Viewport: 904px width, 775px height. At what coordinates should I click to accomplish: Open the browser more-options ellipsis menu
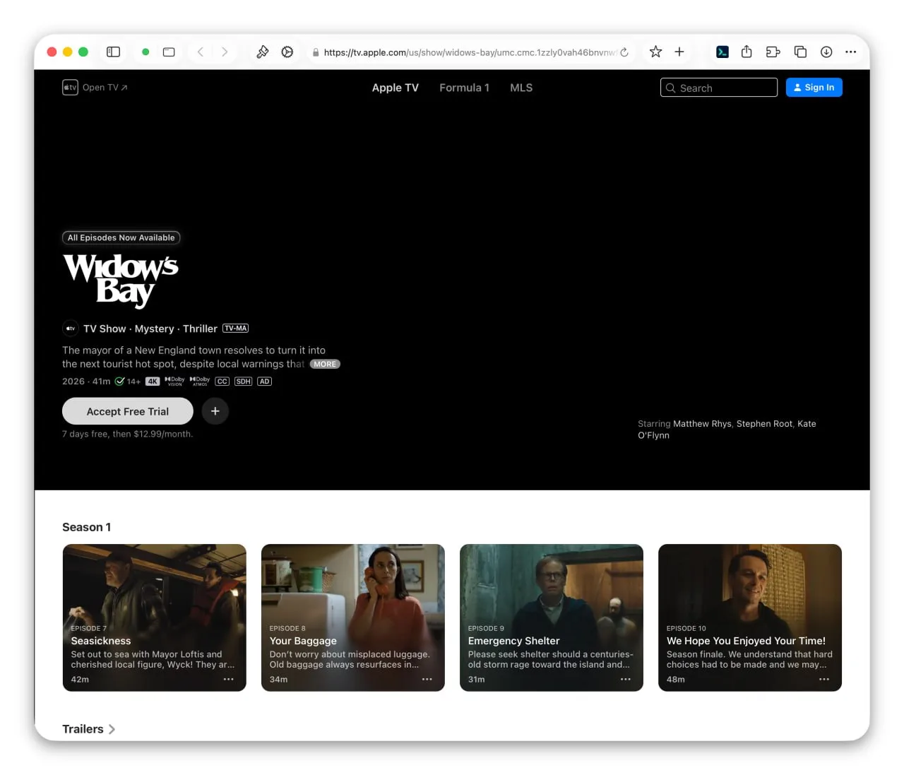click(x=851, y=52)
